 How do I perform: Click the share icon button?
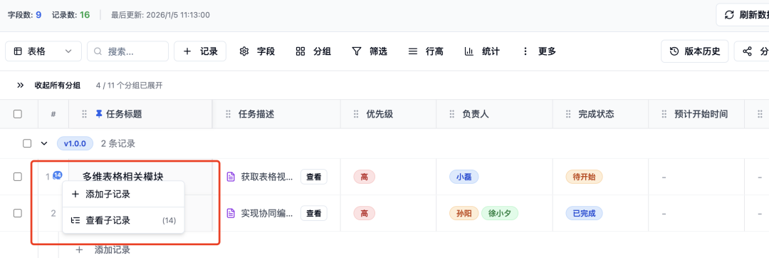[752, 51]
